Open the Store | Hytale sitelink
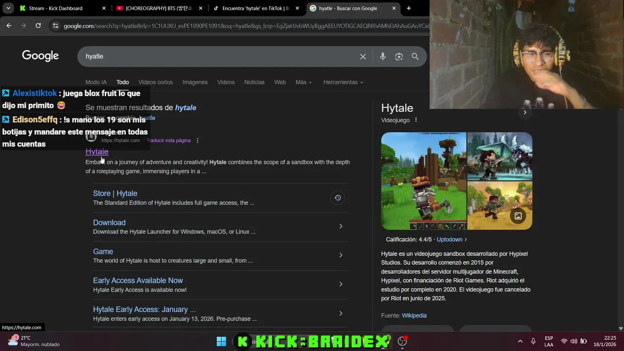The height and width of the screenshot is (351, 624). [x=115, y=194]
